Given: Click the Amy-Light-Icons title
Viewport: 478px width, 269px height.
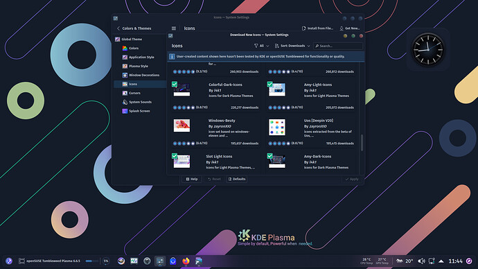Looking at the screenshot, I should (x=318, y=85).
